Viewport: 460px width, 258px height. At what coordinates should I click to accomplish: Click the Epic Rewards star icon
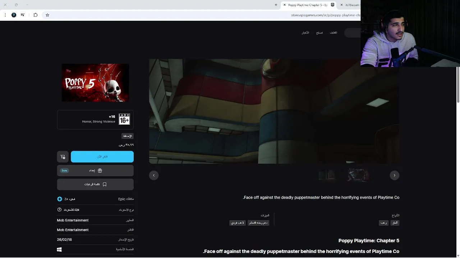click(60, 199)
